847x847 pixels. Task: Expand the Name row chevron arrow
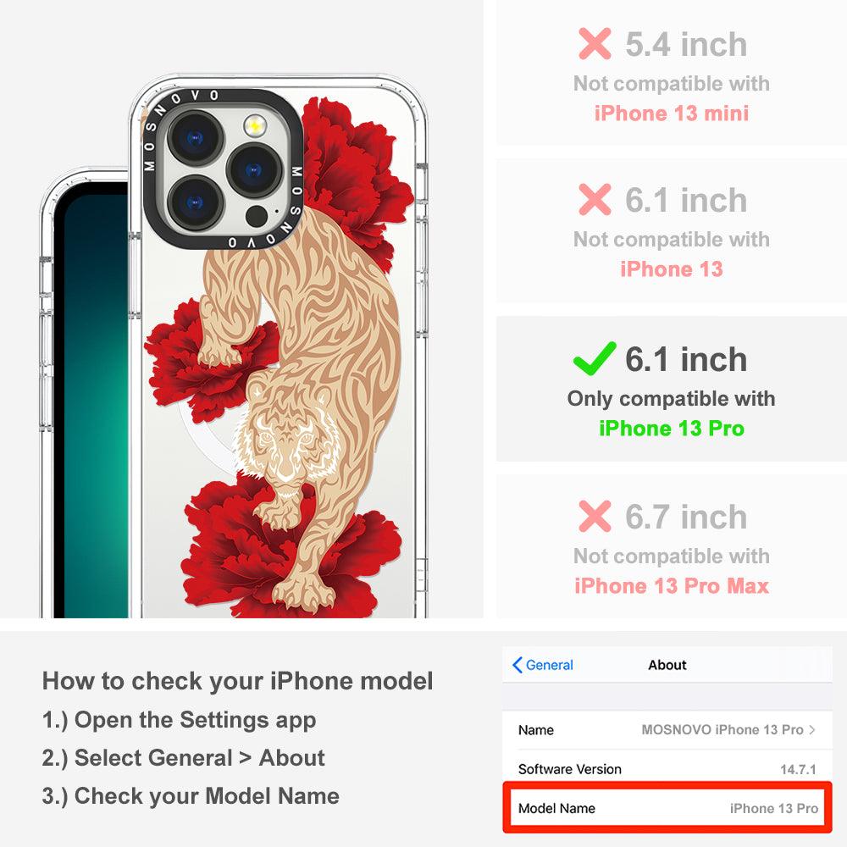[x=812, y=730]
